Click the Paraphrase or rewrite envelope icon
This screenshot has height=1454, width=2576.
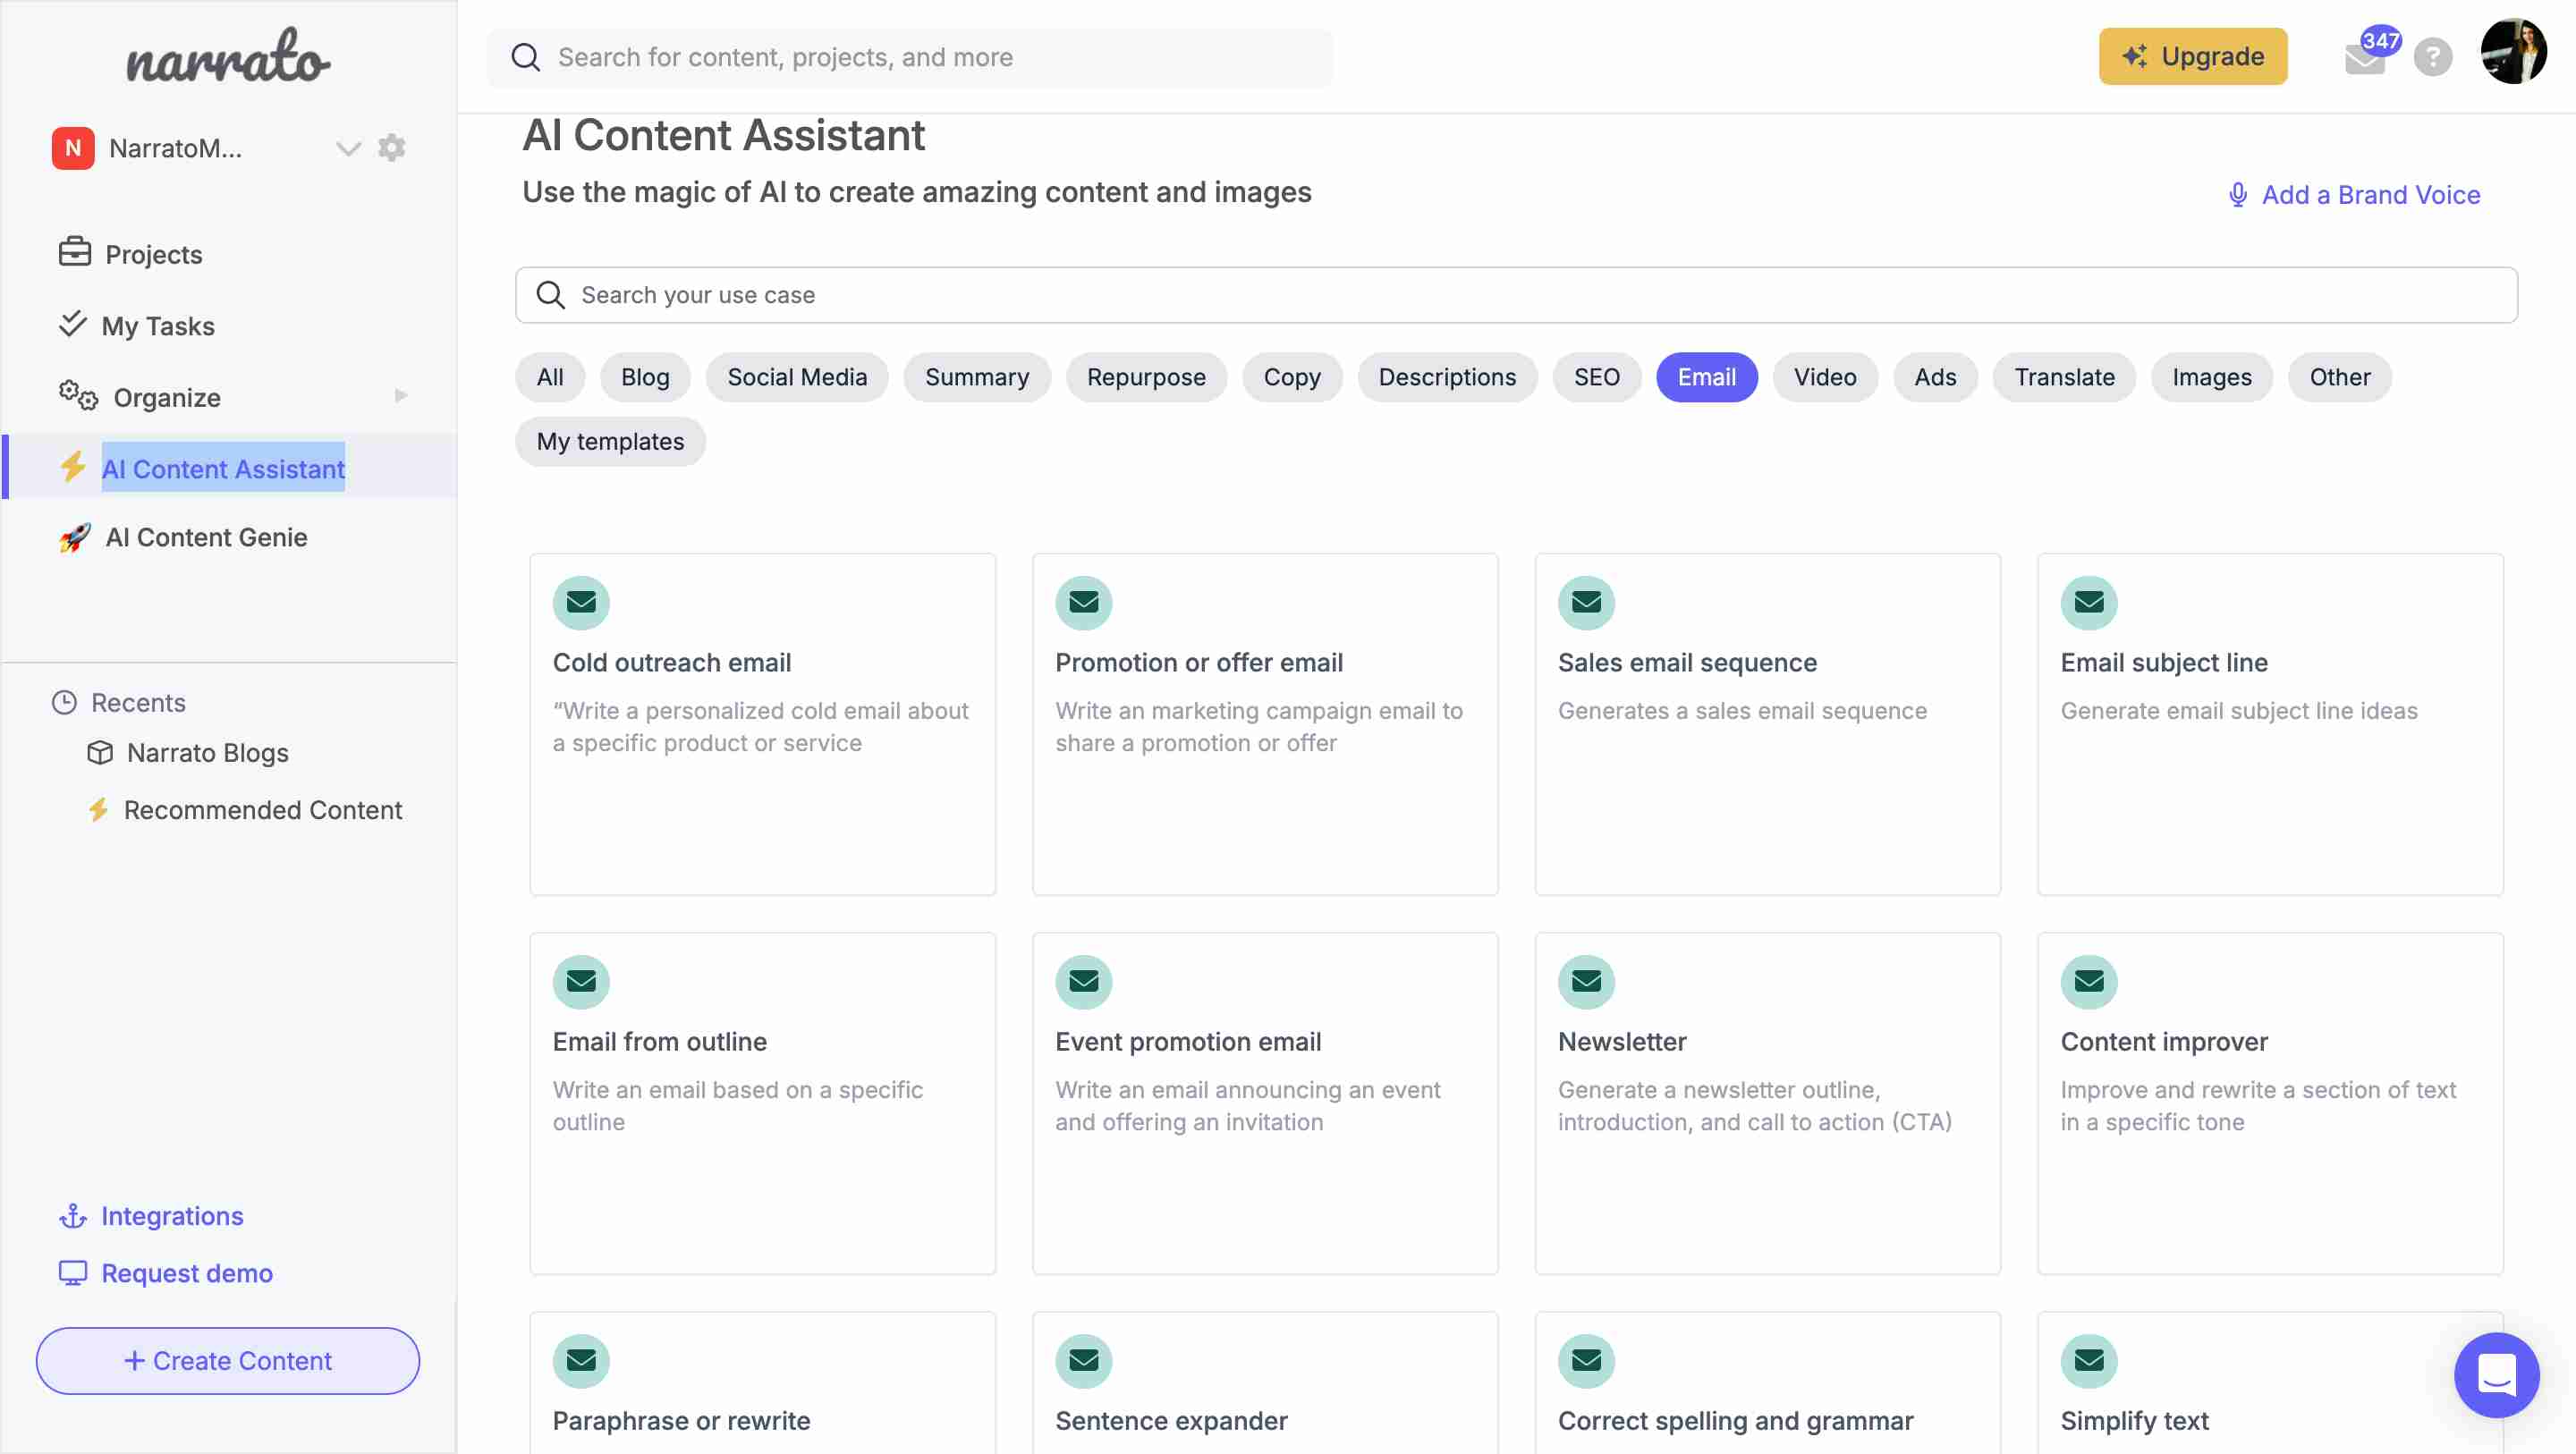point(581,1360)
